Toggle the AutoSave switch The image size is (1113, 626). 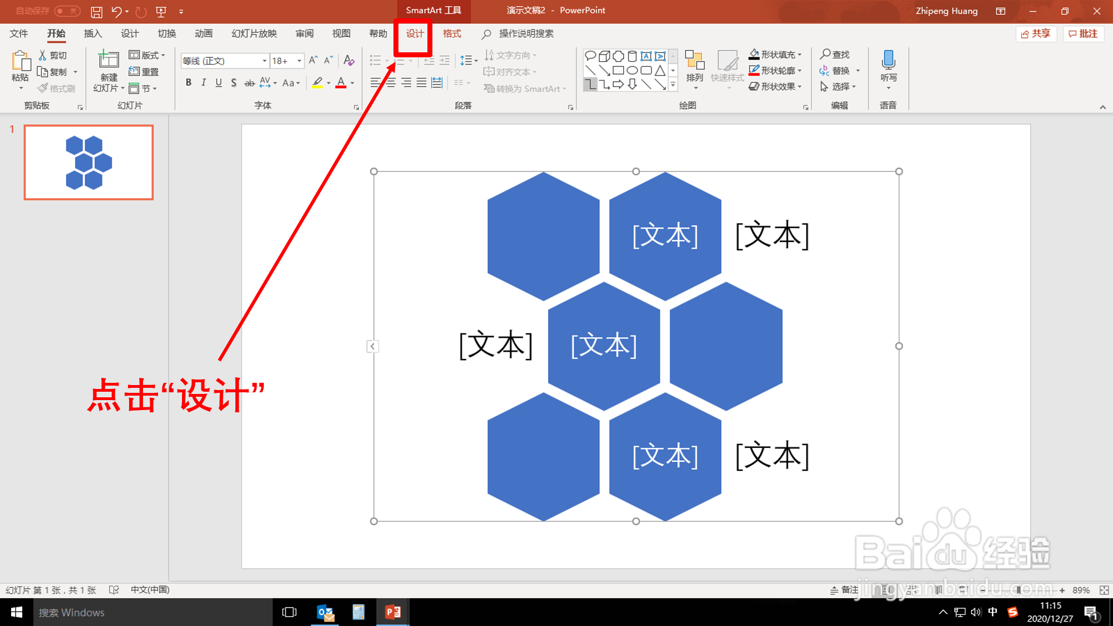[67, 11]
